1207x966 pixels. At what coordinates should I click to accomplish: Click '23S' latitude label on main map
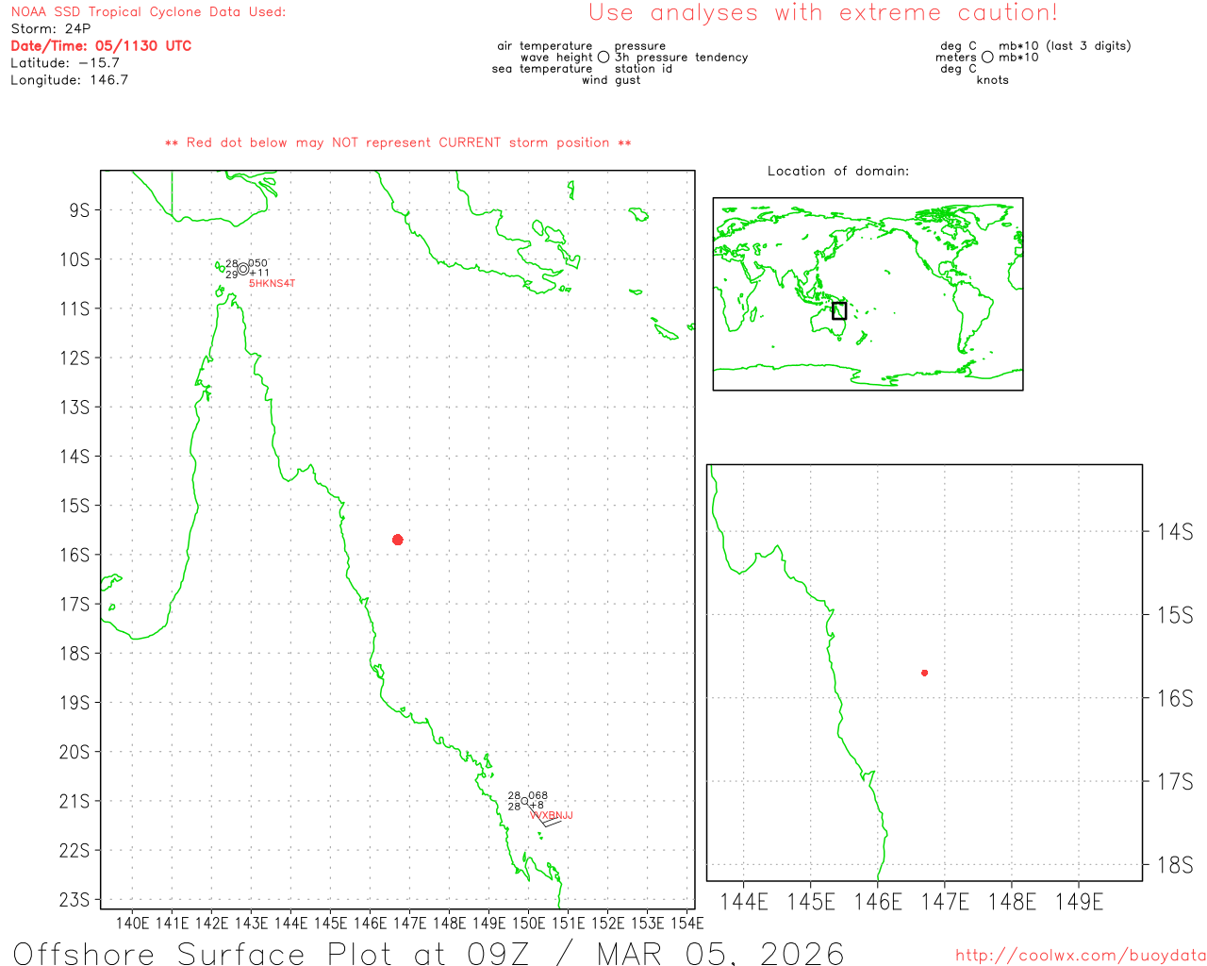point(74,900)
